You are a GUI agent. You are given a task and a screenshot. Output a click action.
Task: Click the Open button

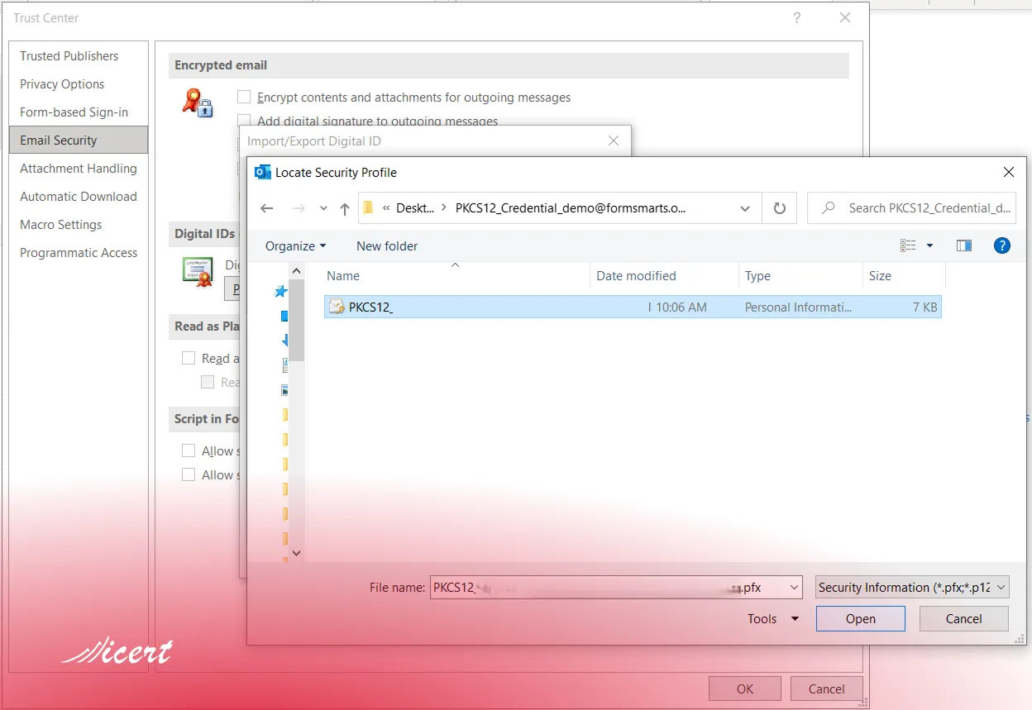click(x=860, y=619)
